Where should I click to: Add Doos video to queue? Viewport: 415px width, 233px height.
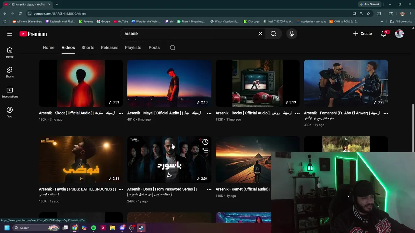point(205,150)
